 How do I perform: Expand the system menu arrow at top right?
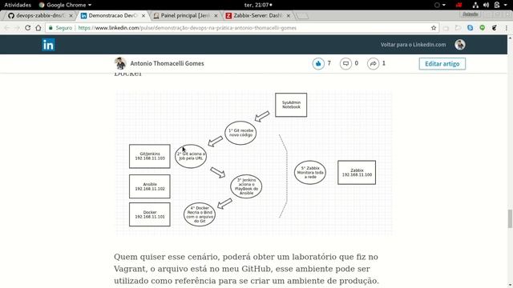point(506,5)
